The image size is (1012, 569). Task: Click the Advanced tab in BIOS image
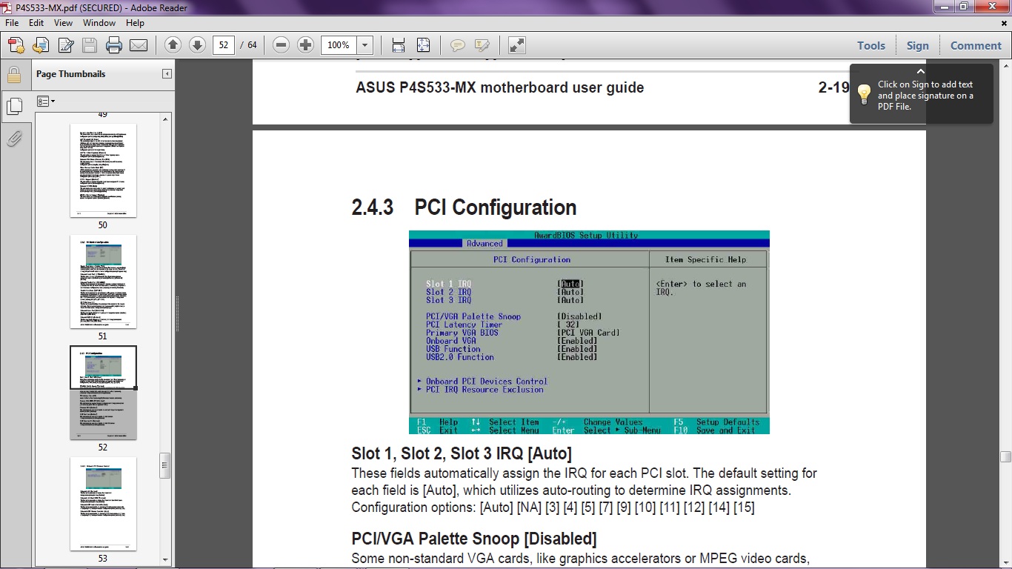(x=485, y=244)
